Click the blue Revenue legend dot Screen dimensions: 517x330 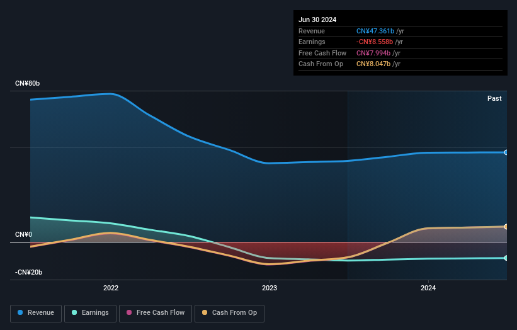tap(20, 312)
